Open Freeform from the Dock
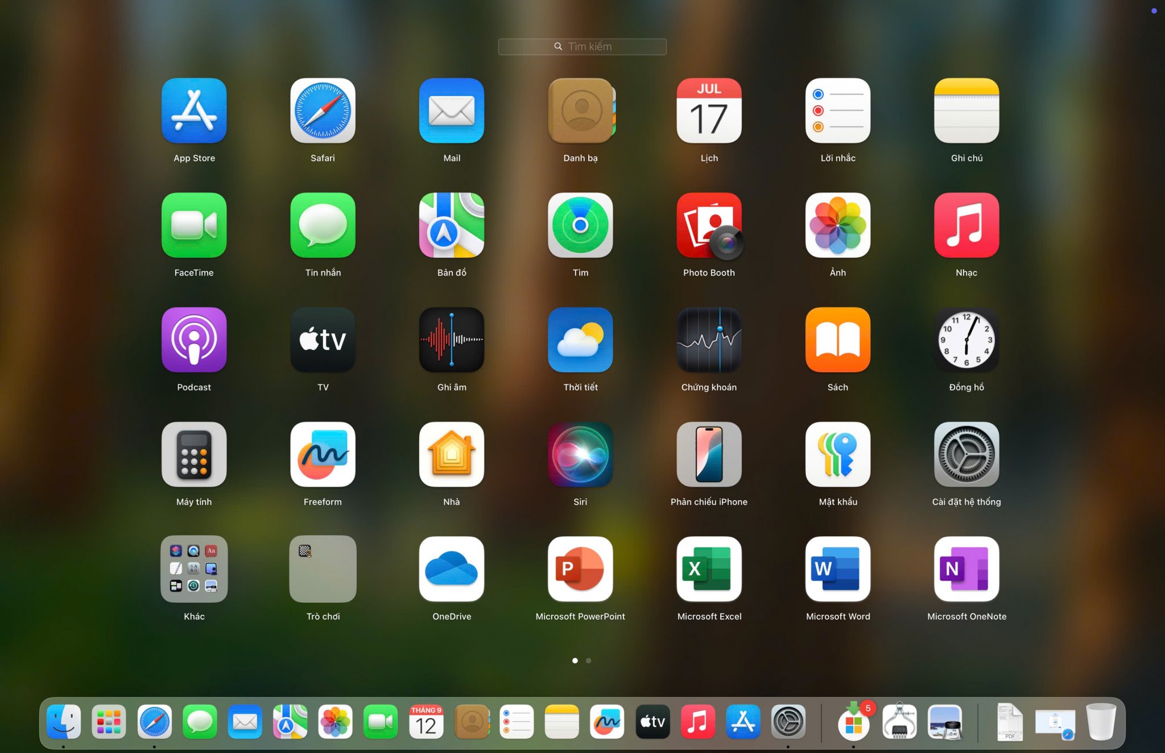 tap(607, 722)
